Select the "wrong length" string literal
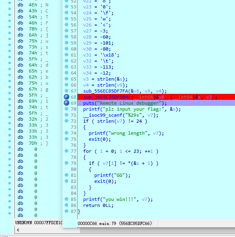Screen dimensions: 235x237 [x=127, y=133]
